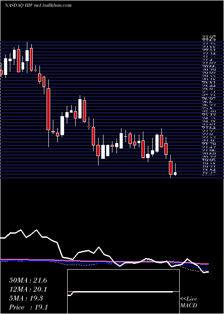Click the Price : 19.1 readout
This screenshot has height=314, width=224.
coord(28,307)
